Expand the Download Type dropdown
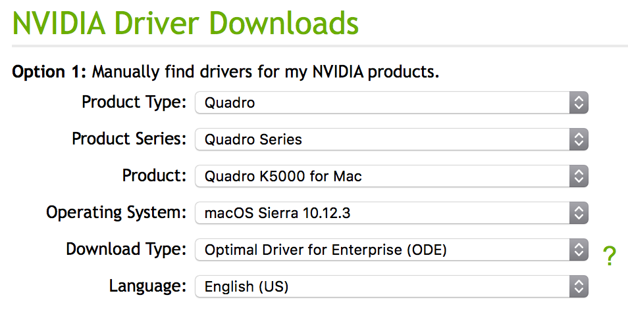This screenshot has width=628, height=310. 382,250
